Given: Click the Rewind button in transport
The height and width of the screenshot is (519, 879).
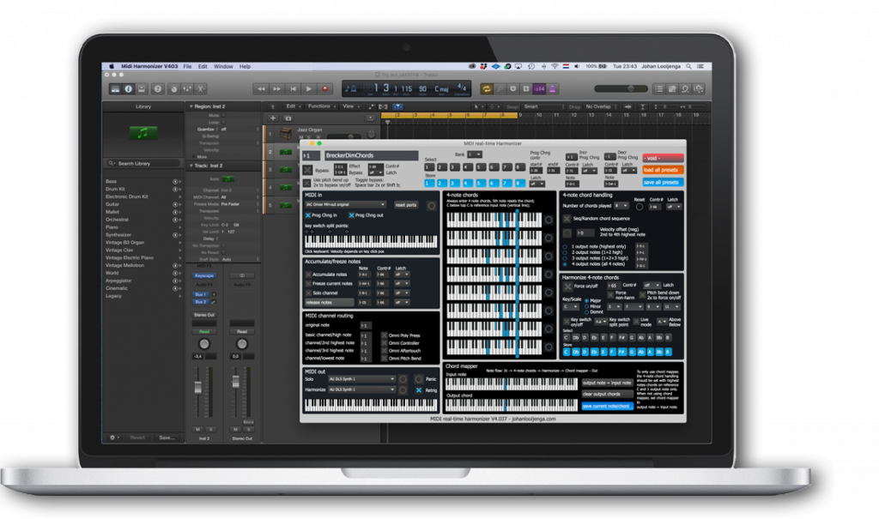Looking at the screenshot, I should [261, 88].
